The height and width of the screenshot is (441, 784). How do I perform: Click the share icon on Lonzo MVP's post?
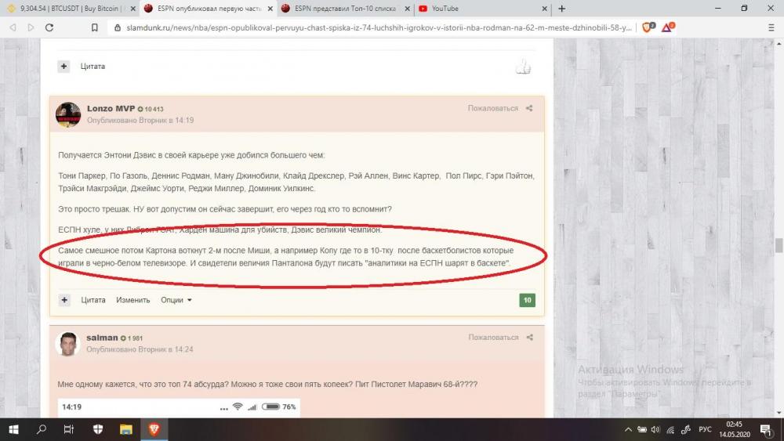529,108
